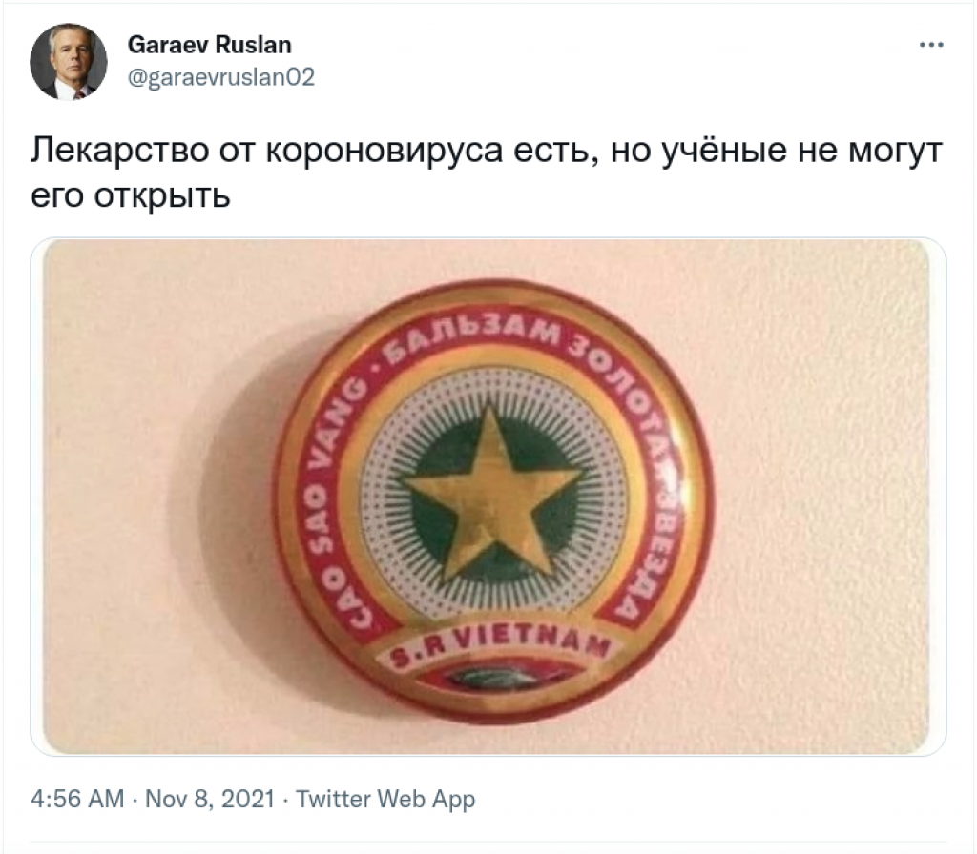Open the tweet's three-dot more options menu
The width and height of the screenshot is (977, 854).
click(931, 45)
